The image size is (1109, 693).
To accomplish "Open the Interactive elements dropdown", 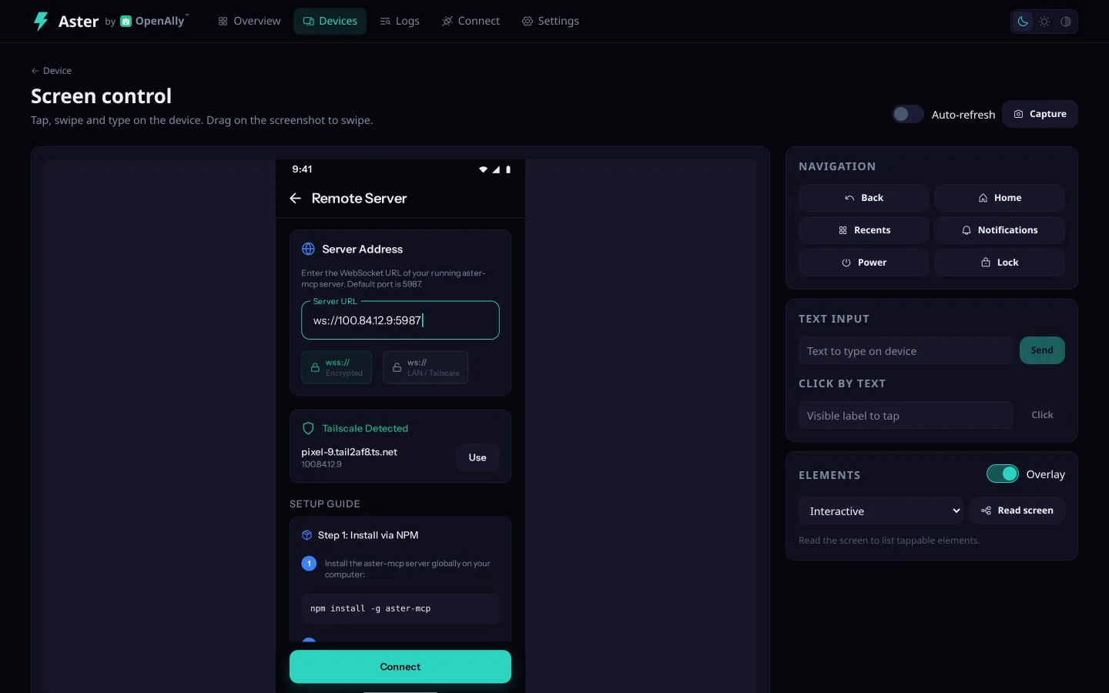I will [x=881, y=511].
